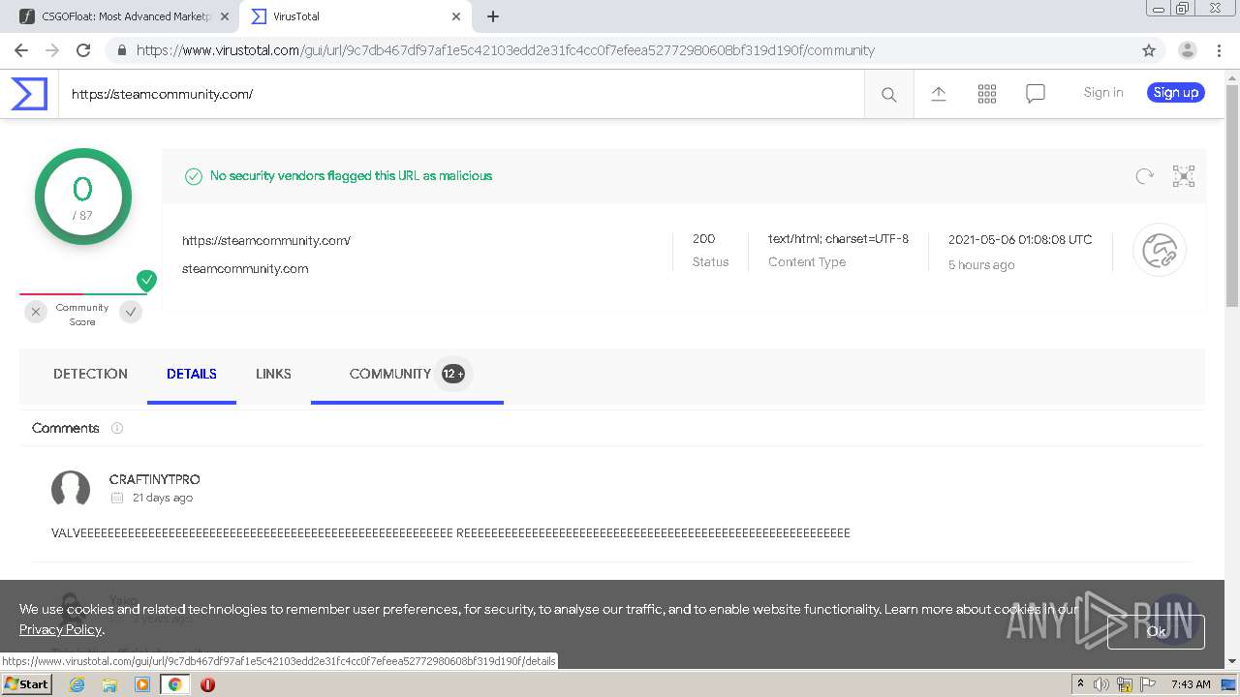Screen dimensions: 1240x697
Task: Click the taskbar clock 7:43 AM
Action: point(1191,684)
